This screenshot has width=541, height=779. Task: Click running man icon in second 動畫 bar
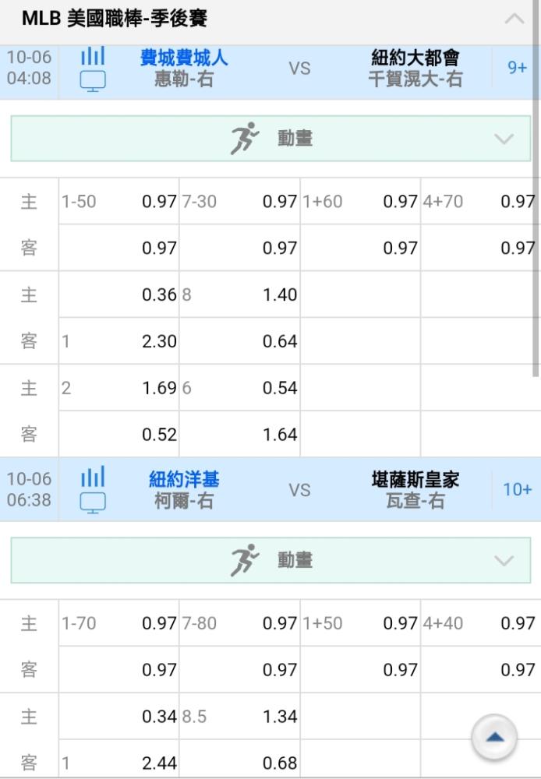pos(244,560)
